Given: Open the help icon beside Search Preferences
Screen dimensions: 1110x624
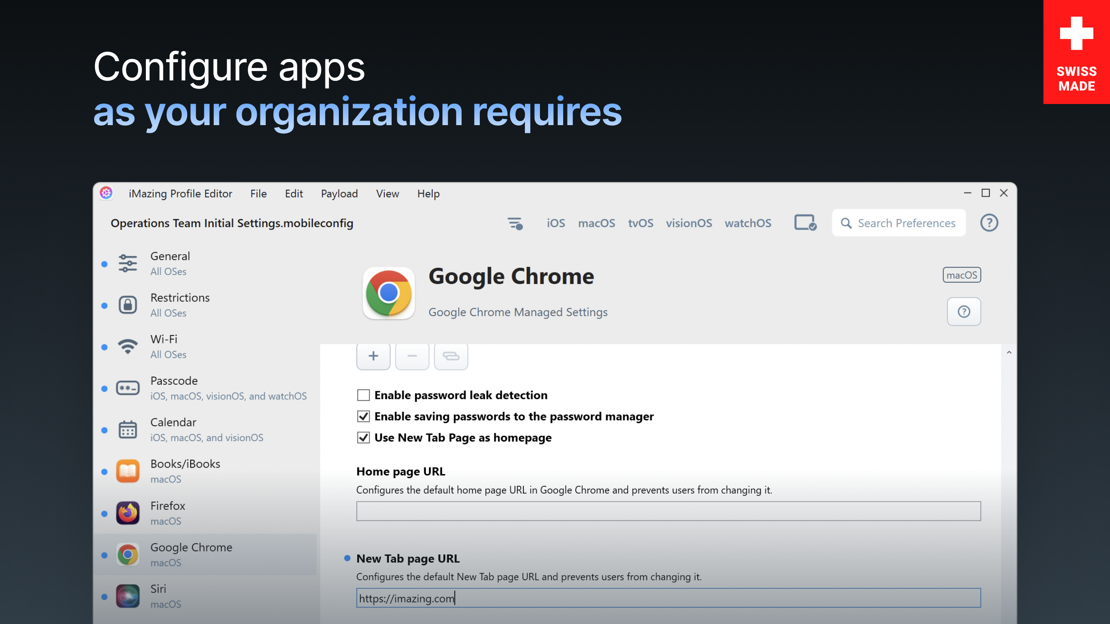Looking at the screenshot, I should pyautogui.click(x=989, y=223).
